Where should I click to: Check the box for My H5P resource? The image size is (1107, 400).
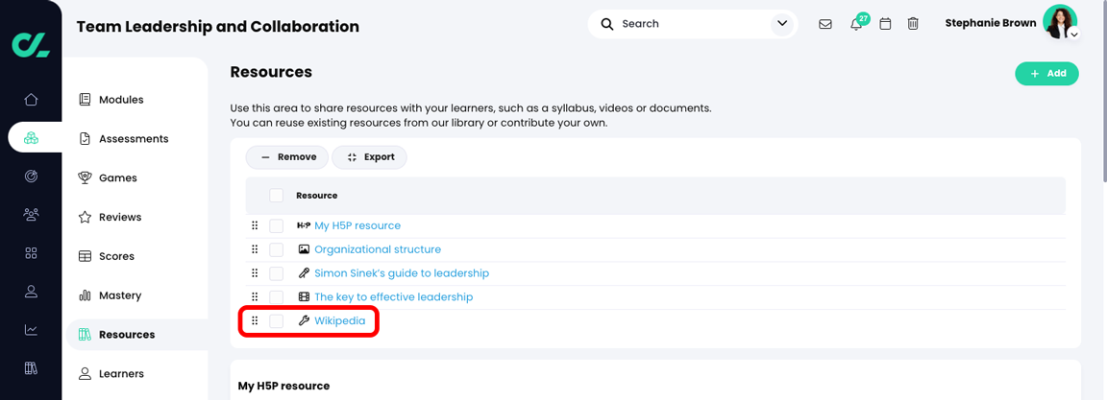point(276,226)
